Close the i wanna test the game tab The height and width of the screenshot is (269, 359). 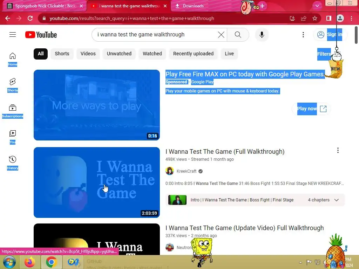[165, 6]
